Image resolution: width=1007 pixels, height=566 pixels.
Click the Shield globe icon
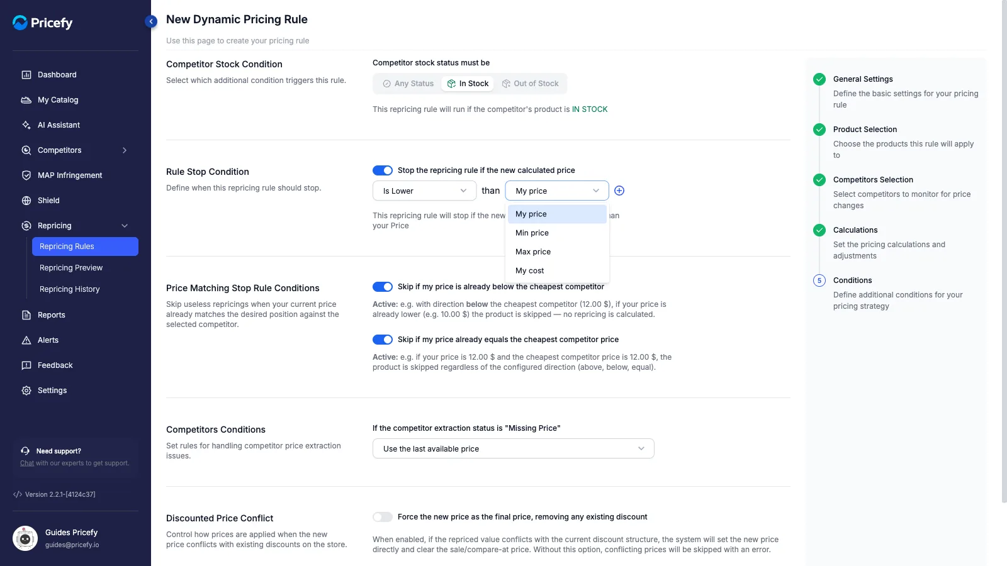[x=26, y=201]
